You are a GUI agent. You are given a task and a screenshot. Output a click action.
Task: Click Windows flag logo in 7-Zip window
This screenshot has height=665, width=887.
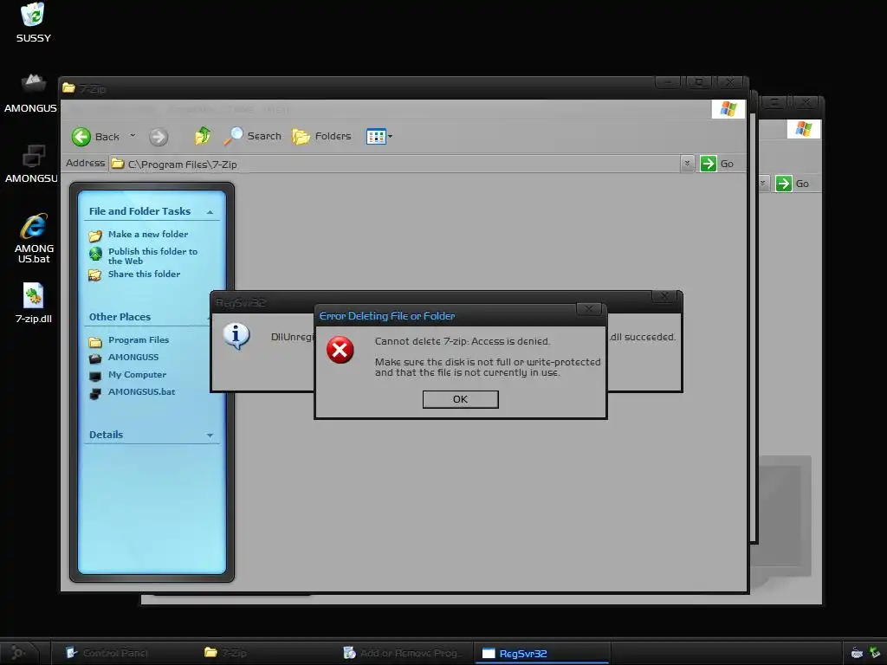728,108
